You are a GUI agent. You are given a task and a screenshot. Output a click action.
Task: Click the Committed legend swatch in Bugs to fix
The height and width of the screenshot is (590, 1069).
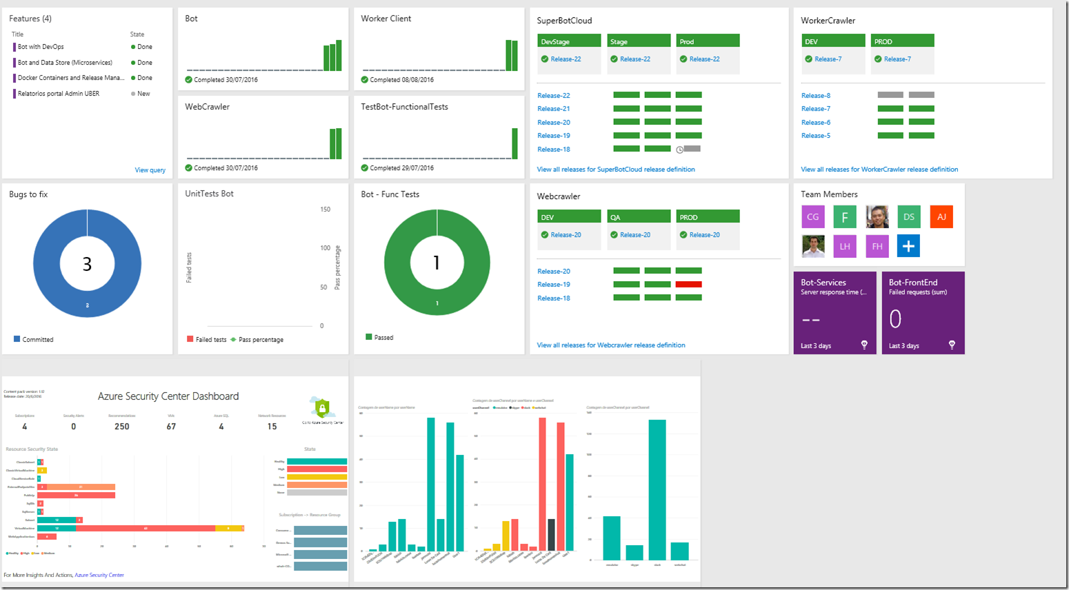pyautogui.click(x=17, y=339)
